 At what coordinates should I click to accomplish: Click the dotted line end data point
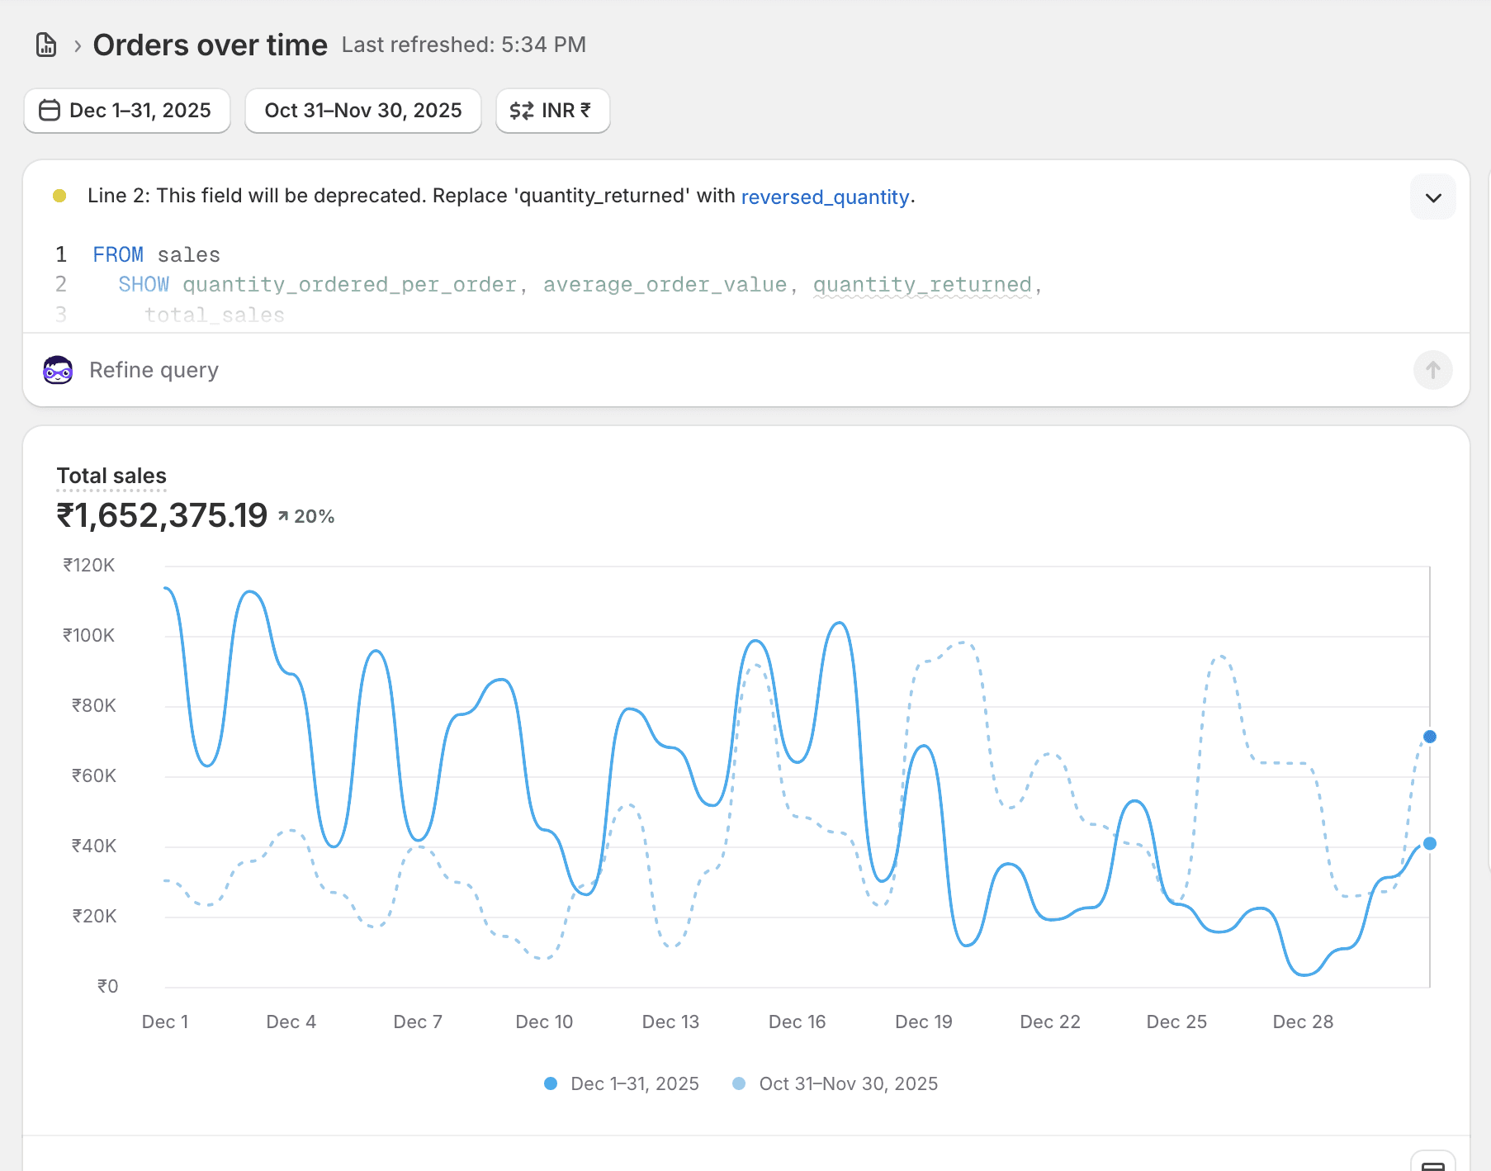point(1430,737)
